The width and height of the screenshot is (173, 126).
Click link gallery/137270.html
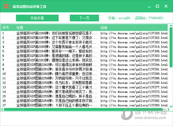134,96
